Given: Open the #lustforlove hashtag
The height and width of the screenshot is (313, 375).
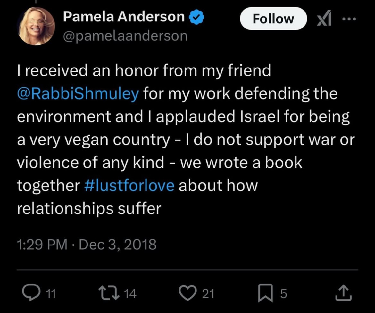Looking at the screenshot, I should [x=129, y=186].
